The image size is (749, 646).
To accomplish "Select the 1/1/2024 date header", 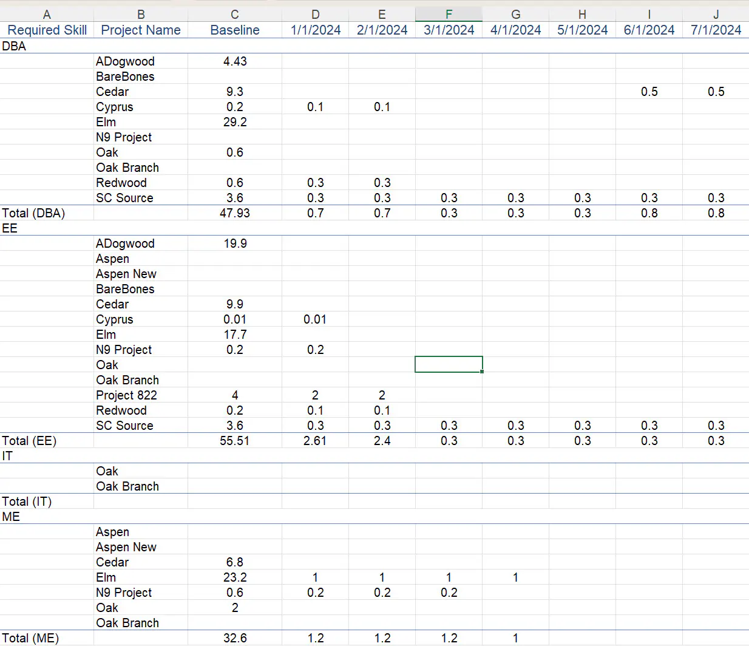I will [x=316, y=30].
